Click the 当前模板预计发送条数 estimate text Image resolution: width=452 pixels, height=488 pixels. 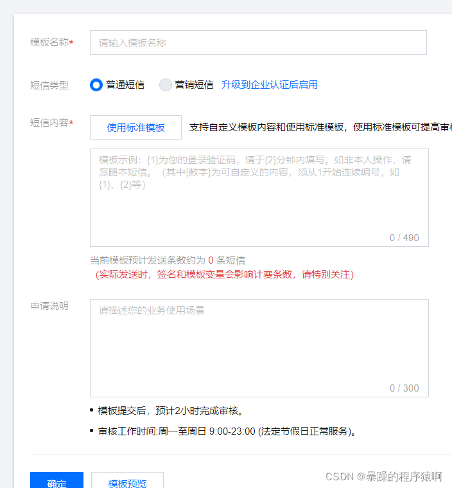pyautogui.click(x=168, y=260)
